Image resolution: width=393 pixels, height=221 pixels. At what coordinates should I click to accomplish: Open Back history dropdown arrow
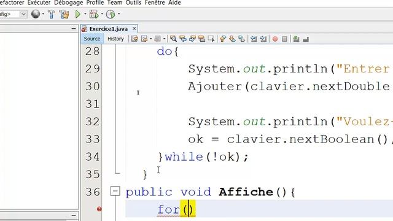(150, 39)
